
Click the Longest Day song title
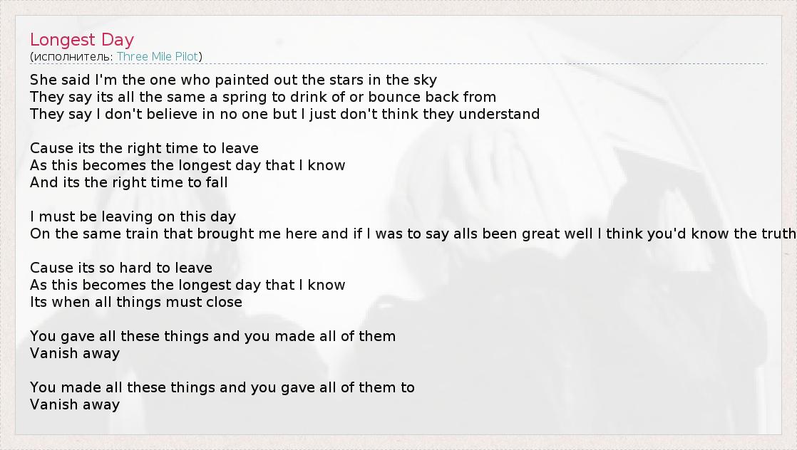tap(82, 40)
